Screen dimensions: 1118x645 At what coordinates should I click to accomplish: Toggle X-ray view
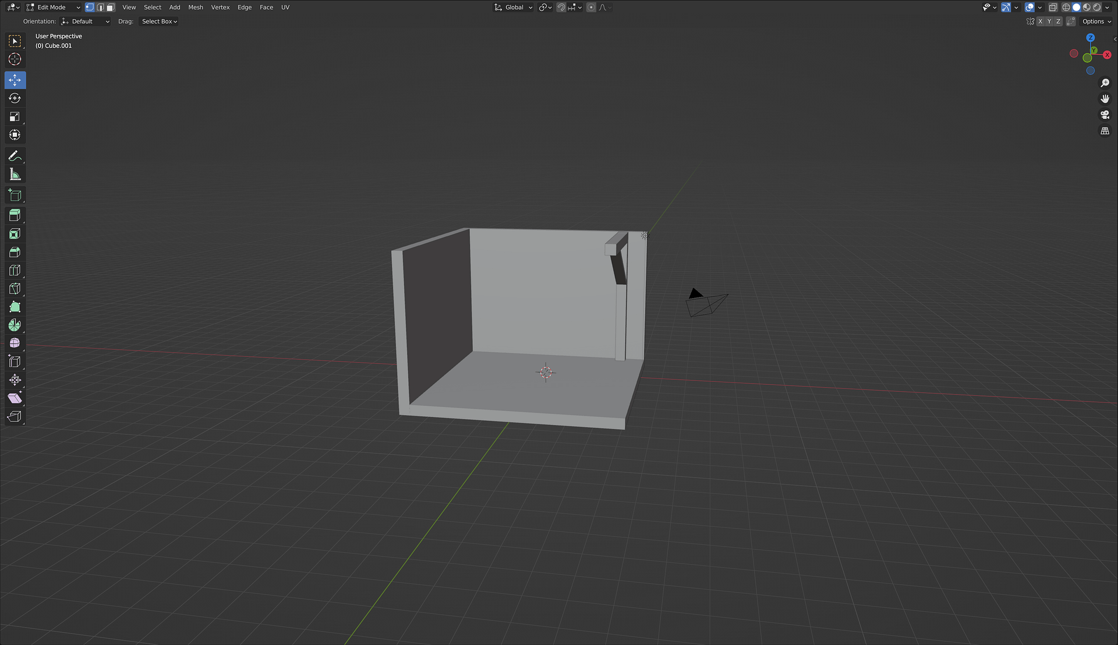coord(1053,8)
